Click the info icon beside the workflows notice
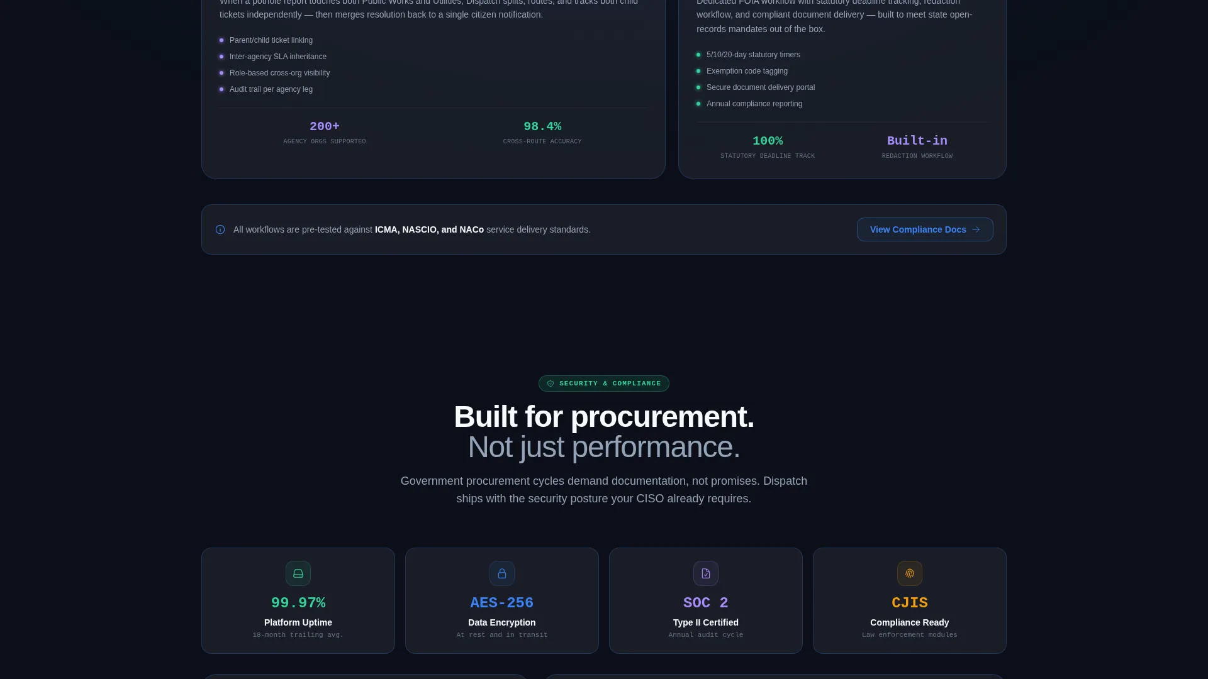 click(x=220, y=229)
